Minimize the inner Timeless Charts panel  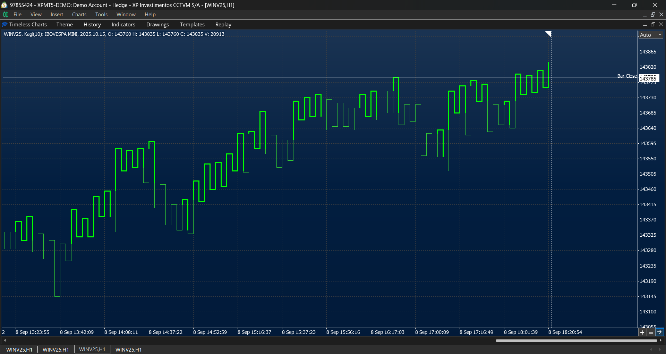click(645, 24)
